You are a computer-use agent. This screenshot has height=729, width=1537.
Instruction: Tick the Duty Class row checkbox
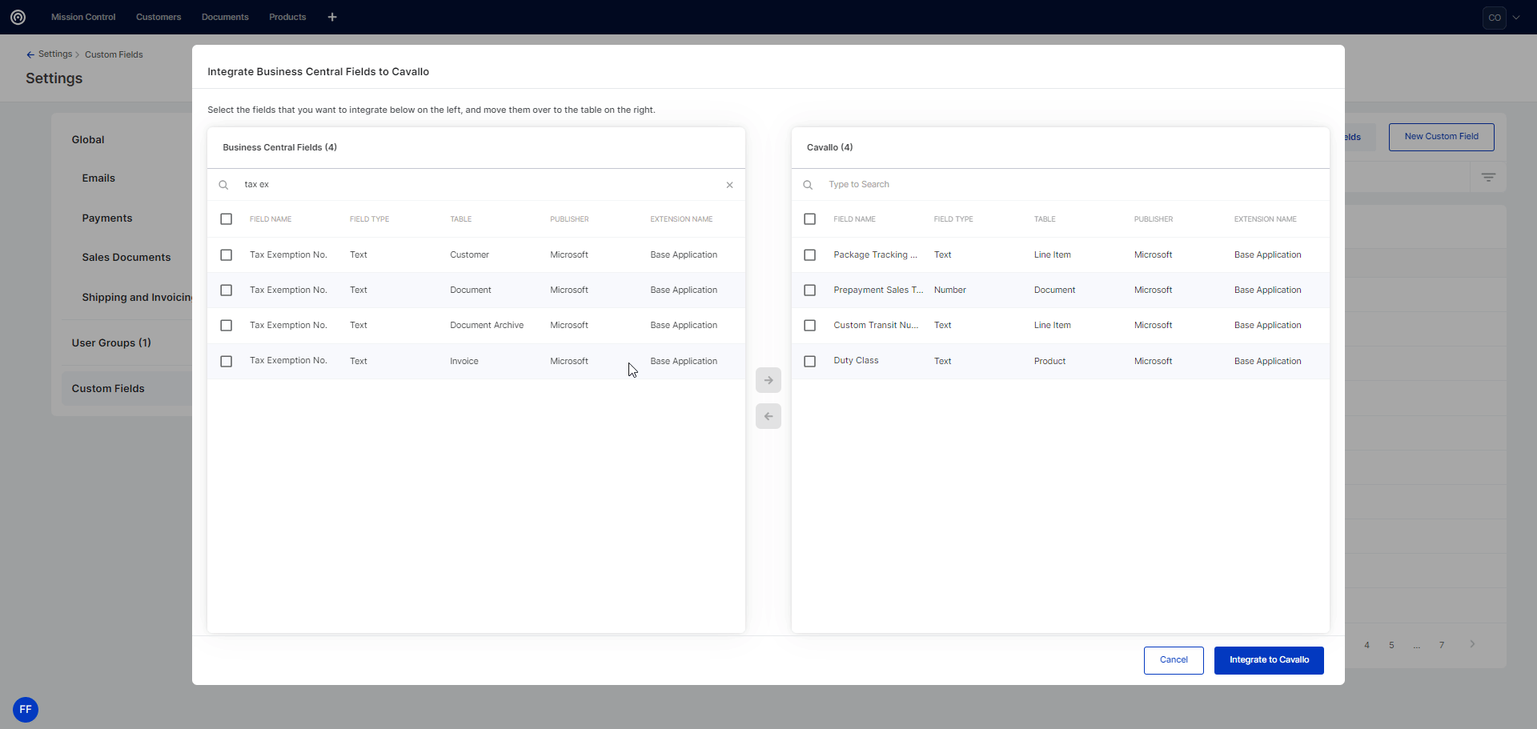810,362
